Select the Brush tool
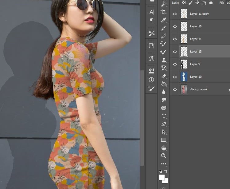The image size is (230, 189). click(x=164, y=28)
